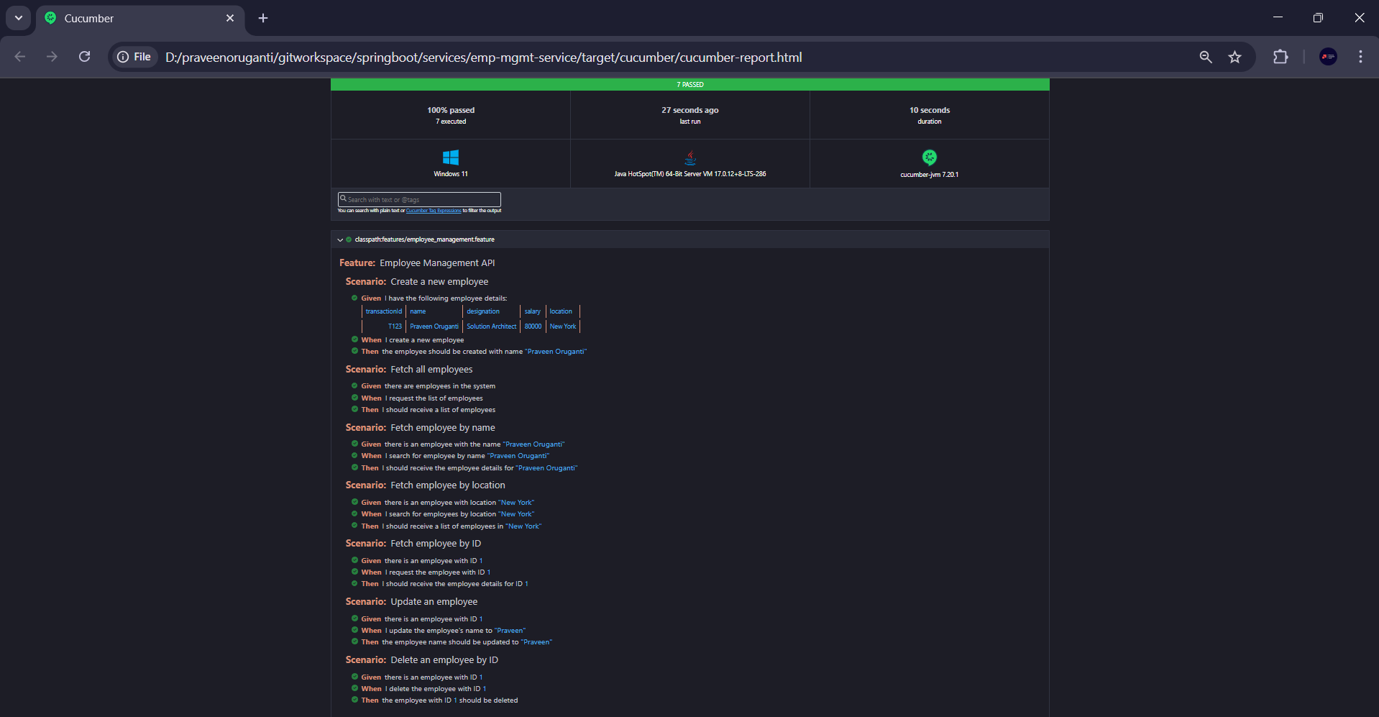Open a new browser tab
1379x717 pixels.
click(x=263, y=18)
